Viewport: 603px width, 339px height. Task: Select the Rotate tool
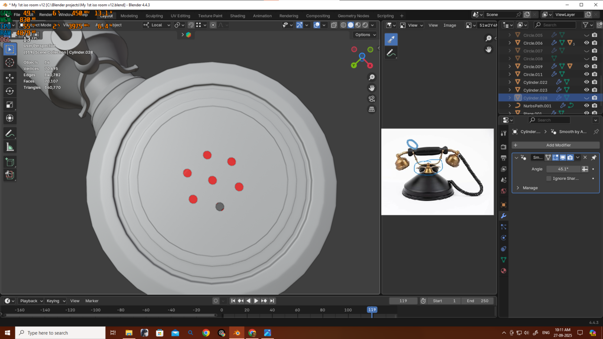(9, 91)
